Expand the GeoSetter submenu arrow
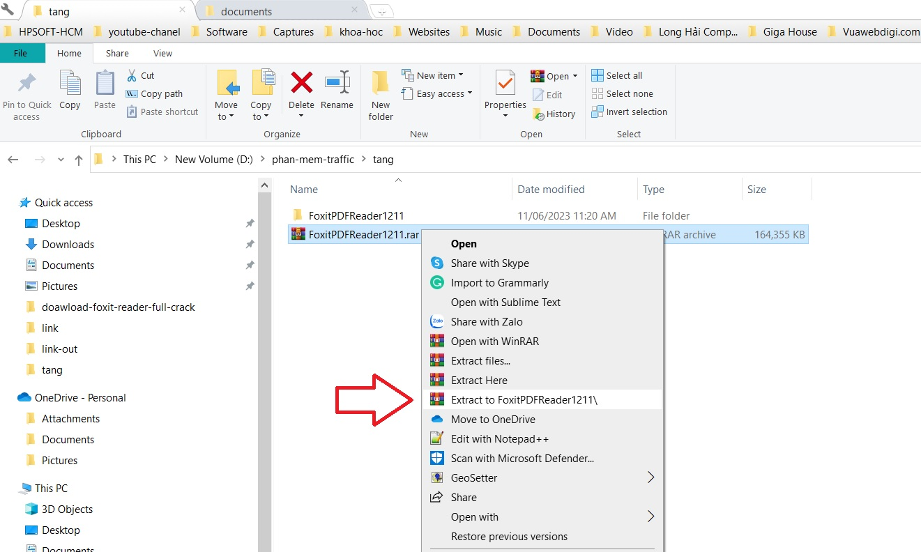The height and width of the screenshot is (552, 921). click(650, 477)
